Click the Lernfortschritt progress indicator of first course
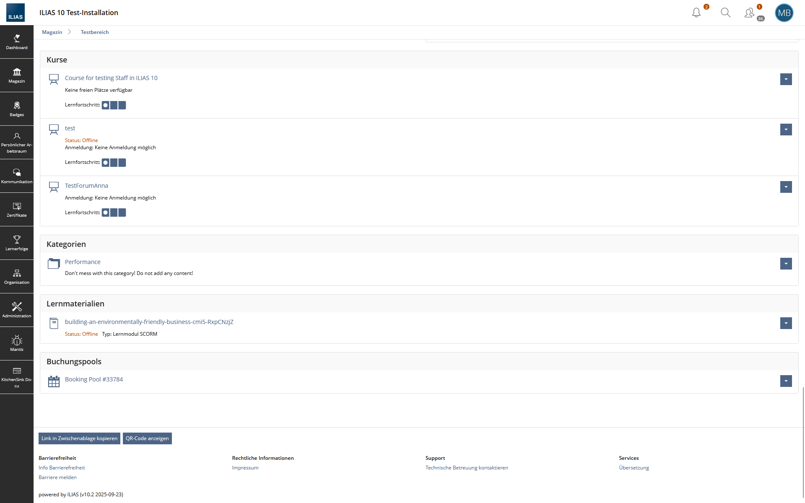 click(x=105, y=105)
